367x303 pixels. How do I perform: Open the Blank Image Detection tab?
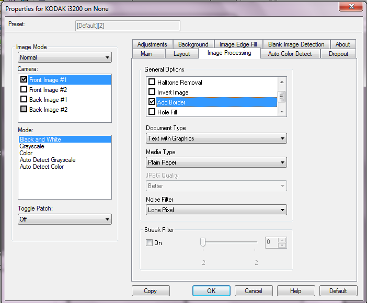296,44
